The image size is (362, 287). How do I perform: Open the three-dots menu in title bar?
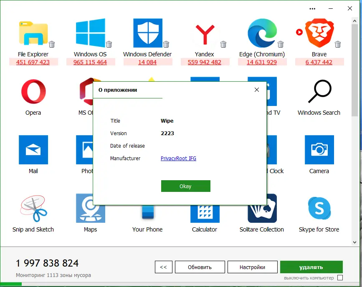click(312, 9)
